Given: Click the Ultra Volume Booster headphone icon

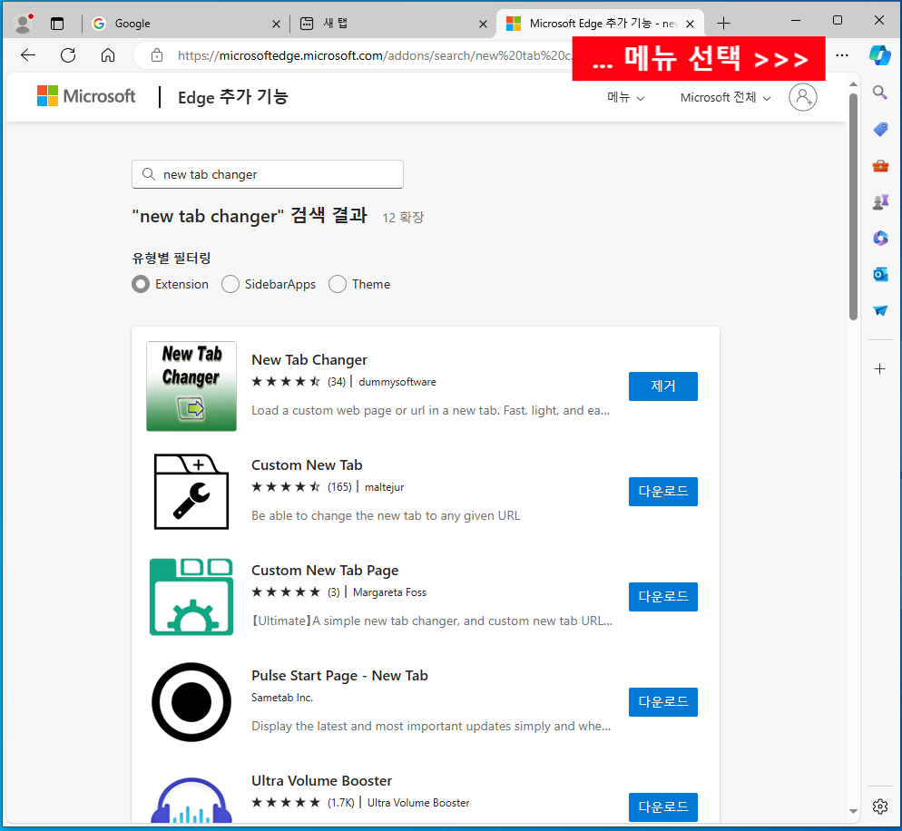Looking at the screenshot, I should [x=191, y=800].
